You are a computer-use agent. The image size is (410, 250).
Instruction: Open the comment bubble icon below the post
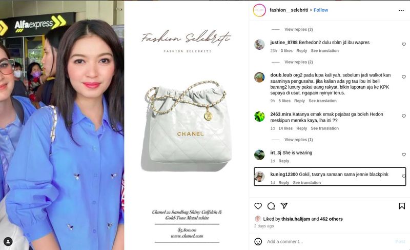click(x=271, y=206)
